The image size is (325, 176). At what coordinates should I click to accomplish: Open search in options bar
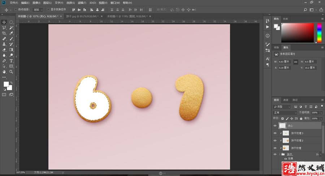(x=305, y=10)
